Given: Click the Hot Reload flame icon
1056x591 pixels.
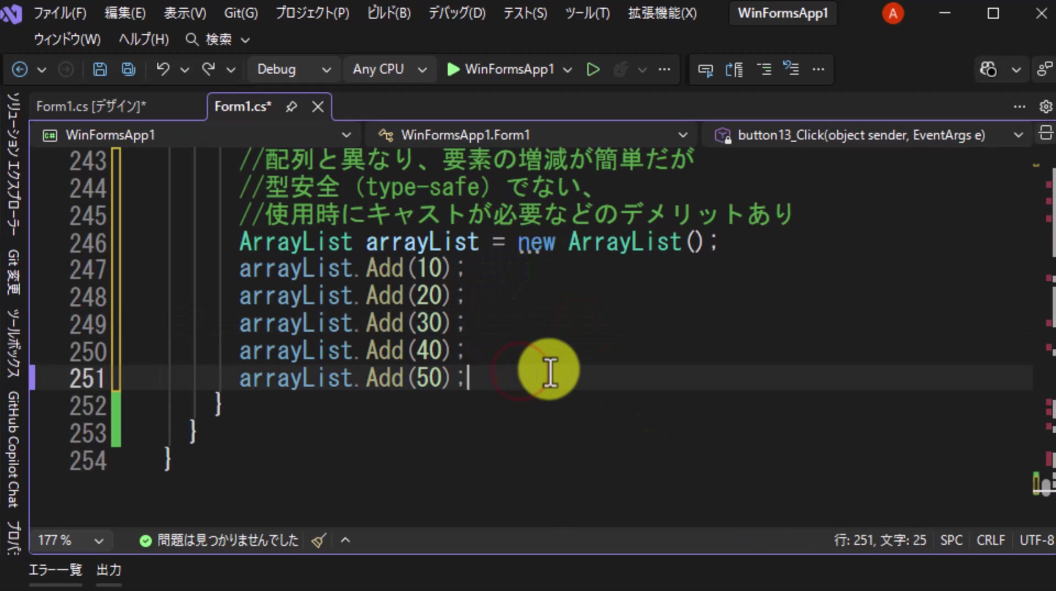Looking at the screenshot, I should click(x=620, y=69).
